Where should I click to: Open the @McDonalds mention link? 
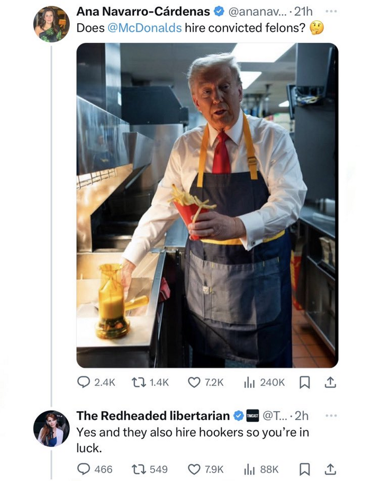coord(144,28)
